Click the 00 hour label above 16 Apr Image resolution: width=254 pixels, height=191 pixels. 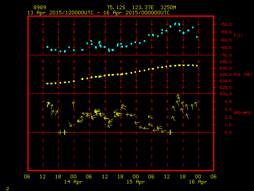[198, 177]
